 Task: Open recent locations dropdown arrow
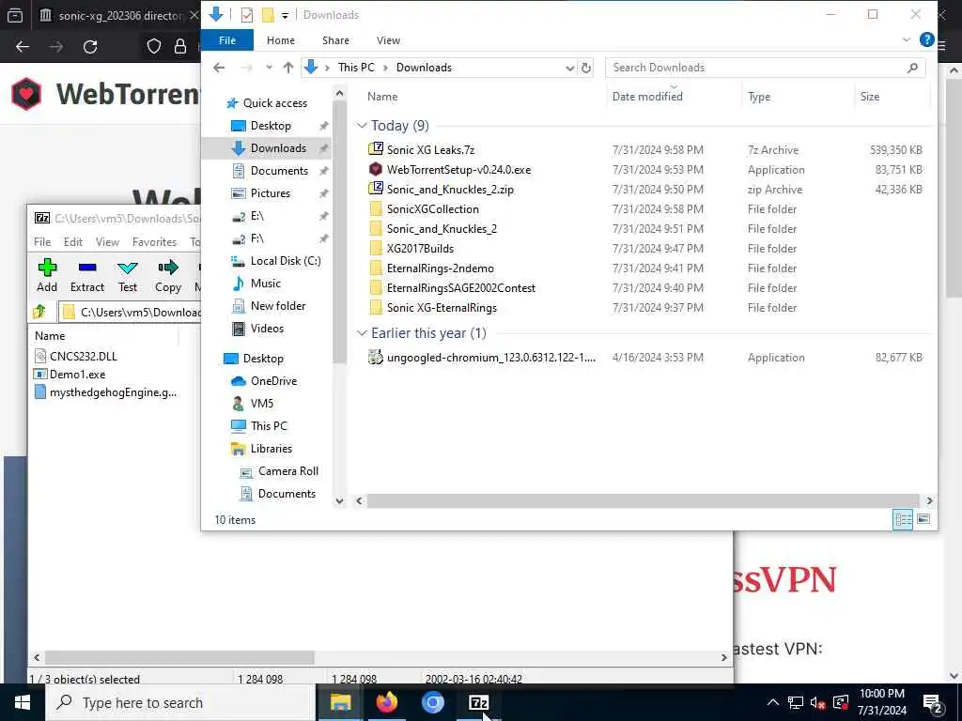[269, 68]
